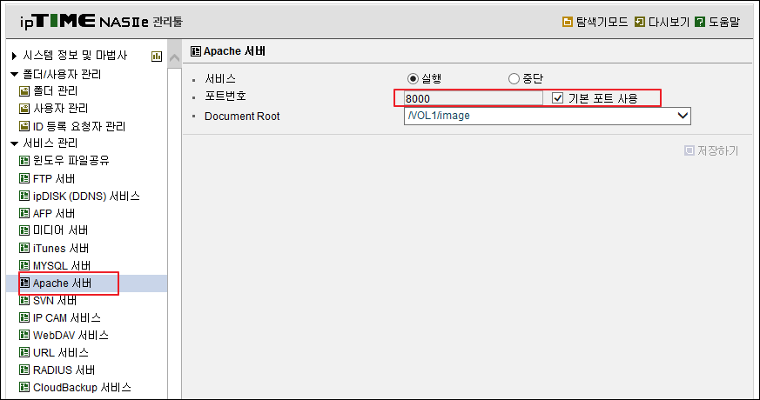Click the 윈도우 파일공유 service icon
760x400 pixels.
click(x=24, y=160)
